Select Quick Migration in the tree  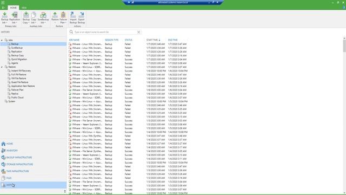(x=19, y=59)
